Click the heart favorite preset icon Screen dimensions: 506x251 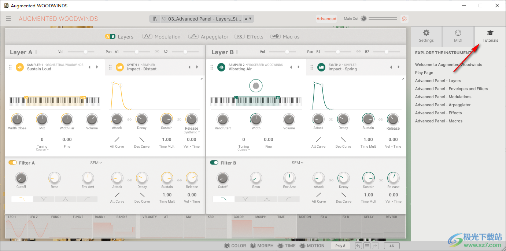164,19
